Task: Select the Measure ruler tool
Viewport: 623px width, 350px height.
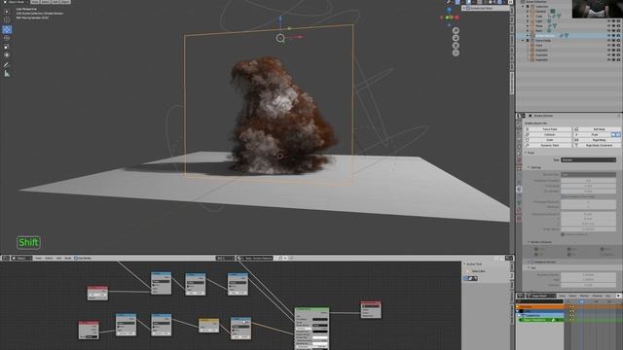Action: (x=7, y=74)
